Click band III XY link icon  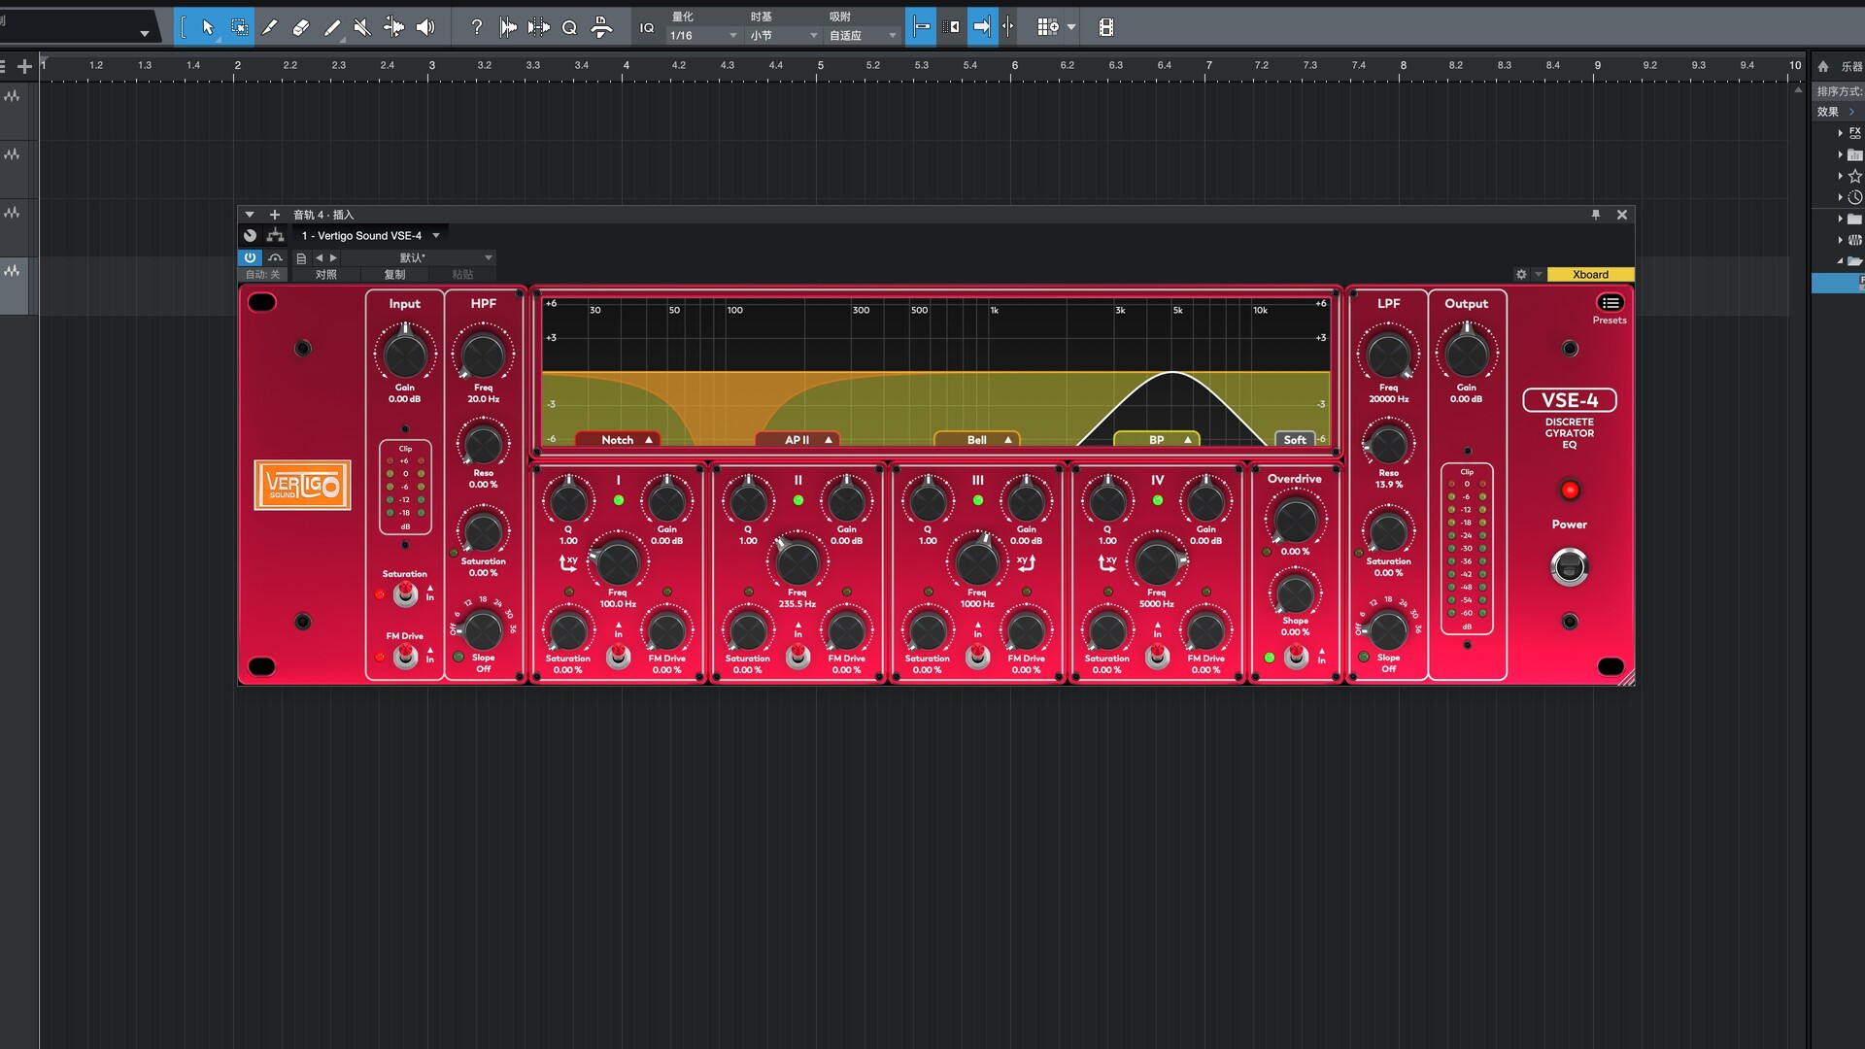1027,562
